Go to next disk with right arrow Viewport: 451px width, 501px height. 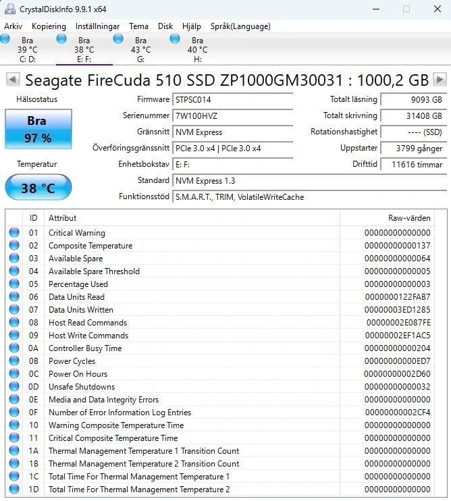pos(440,79)
